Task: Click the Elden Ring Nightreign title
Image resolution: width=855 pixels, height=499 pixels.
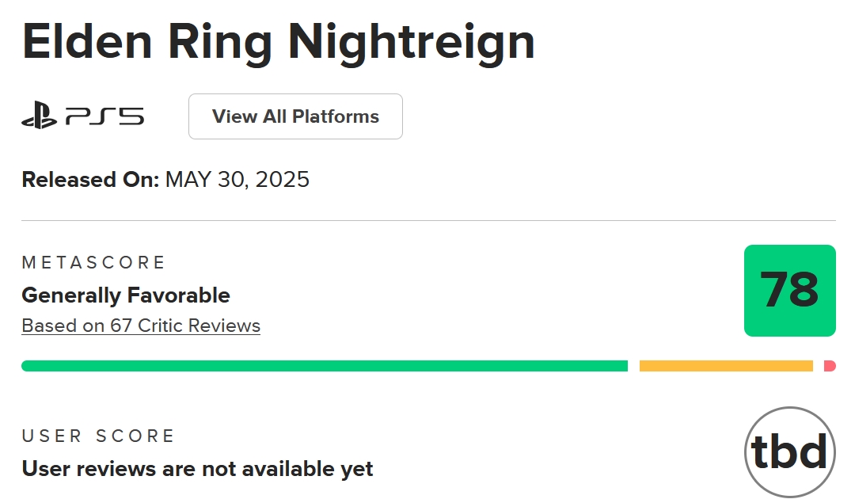Action: coord(278,44)
